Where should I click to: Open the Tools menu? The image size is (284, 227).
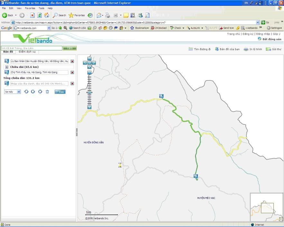coord(41,8)
